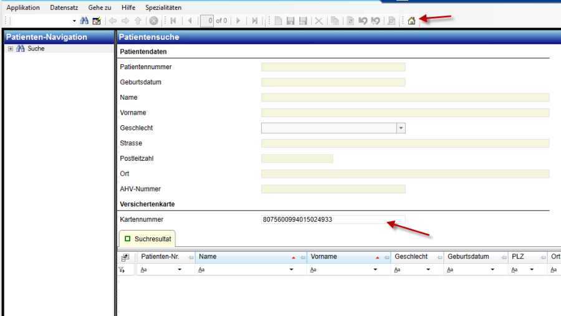Click the home icon in the toolbar
The width and height of the screenshot is (561, 316).
411,21
